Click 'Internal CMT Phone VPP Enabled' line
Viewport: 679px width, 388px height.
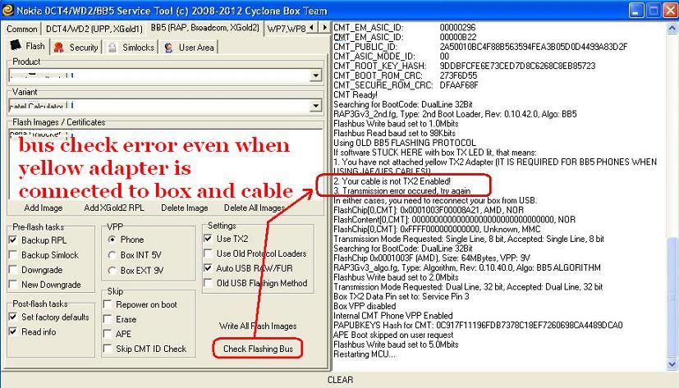[x=392, y=316]
